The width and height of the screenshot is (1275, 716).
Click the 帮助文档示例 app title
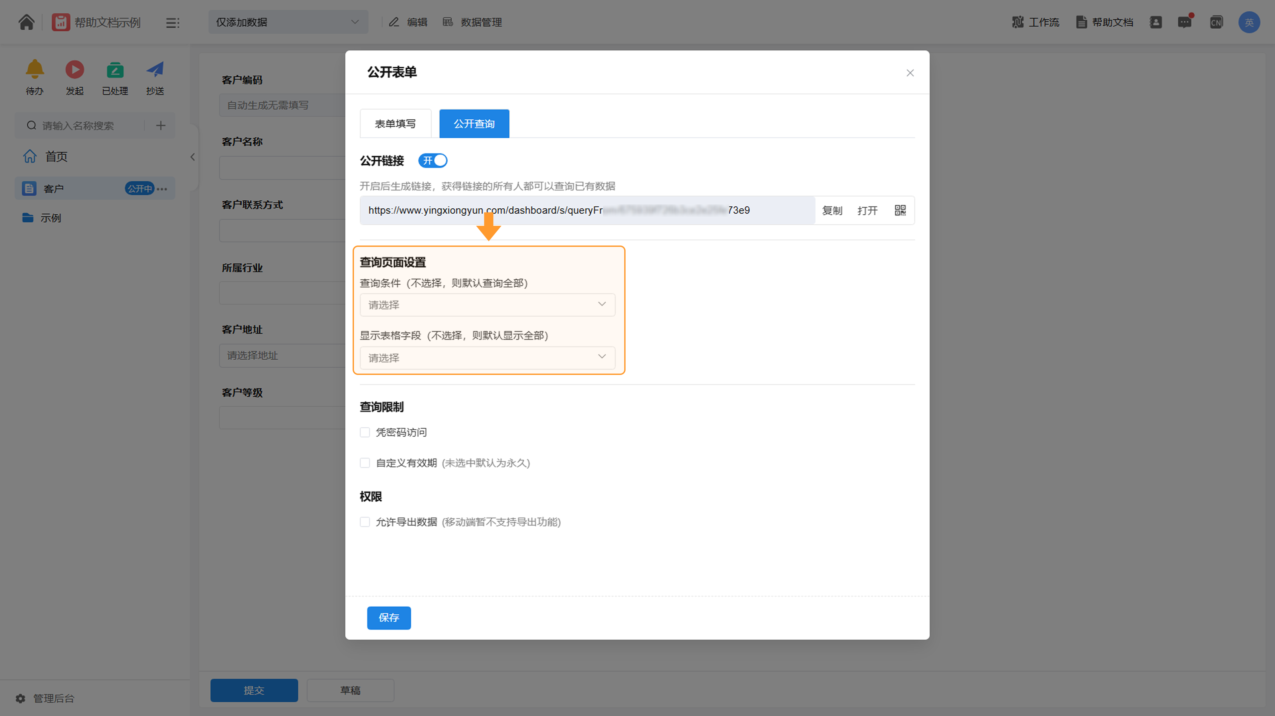[x=107, y=23]
